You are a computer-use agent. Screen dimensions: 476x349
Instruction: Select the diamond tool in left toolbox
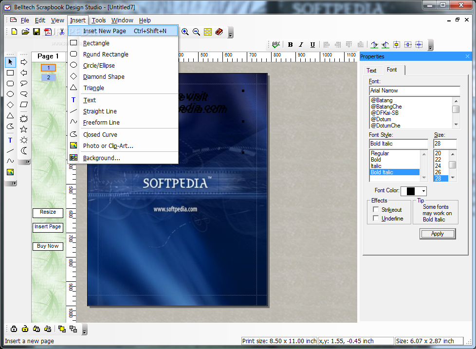click(x=10, y=105)
